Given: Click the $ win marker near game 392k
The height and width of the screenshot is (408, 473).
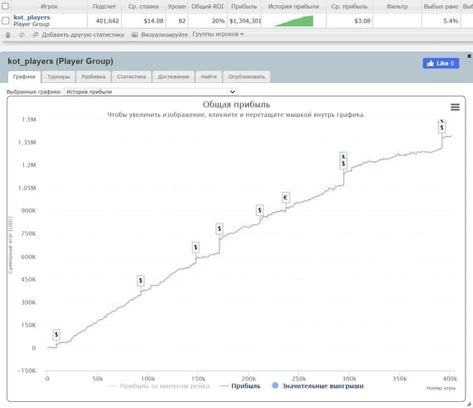Looking at the screenshot, I should click(x=442, y=127).
